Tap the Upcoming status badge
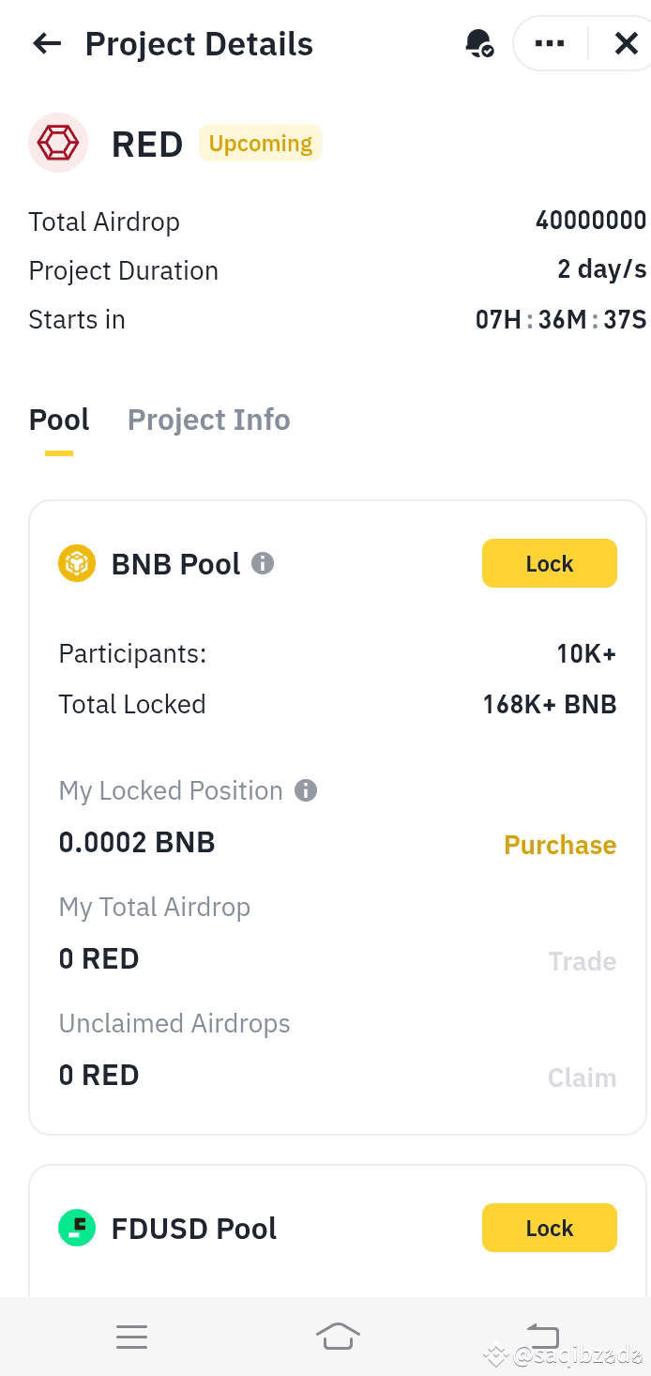The image size is (651, 1376). (260, 143)
